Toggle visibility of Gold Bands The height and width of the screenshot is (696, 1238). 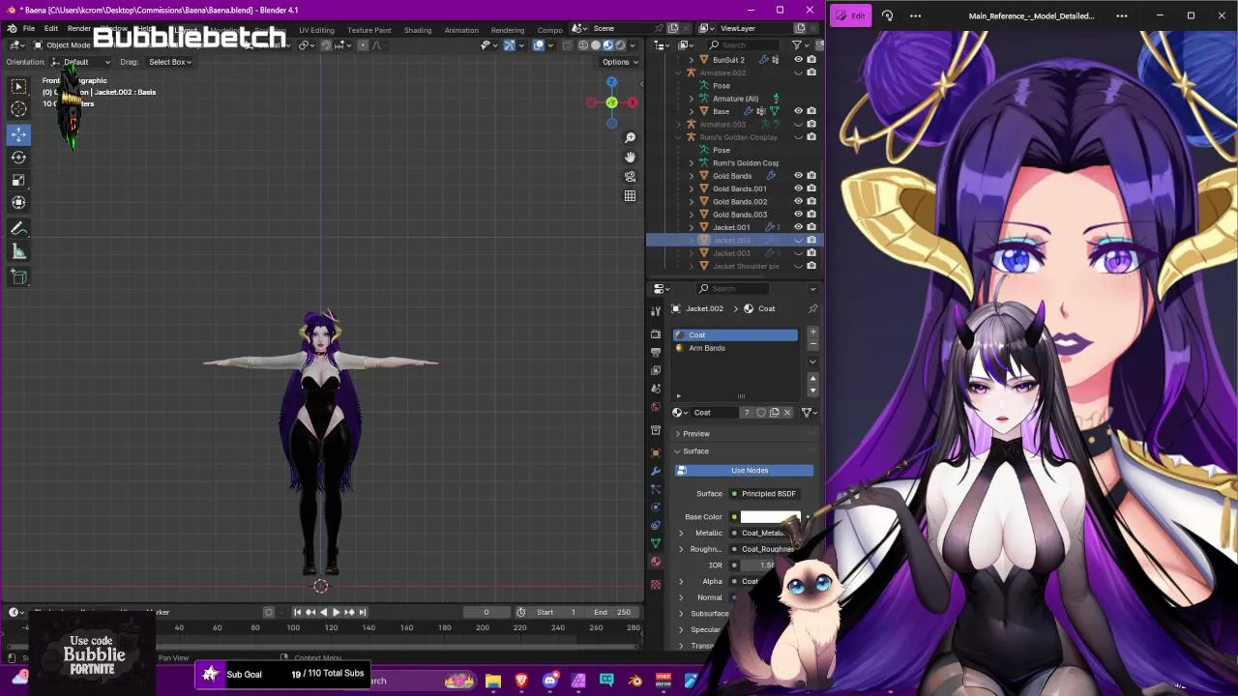[798, 176]
